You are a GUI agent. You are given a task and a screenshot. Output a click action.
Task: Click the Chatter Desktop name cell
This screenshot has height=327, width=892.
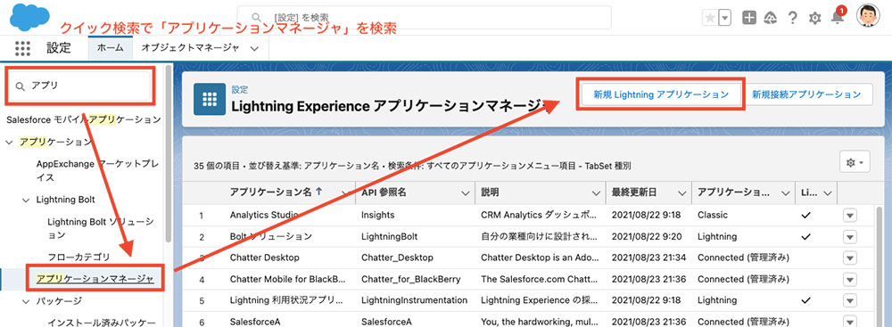(265, 258)
